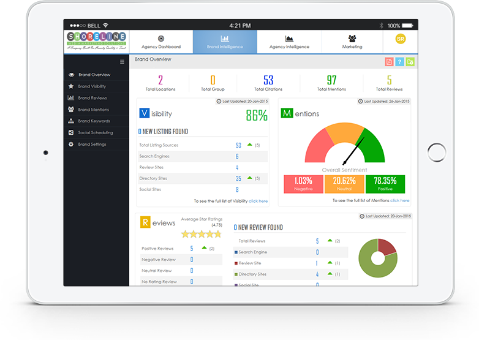Select Brand Reviews in the sidebar
Screen dimensions: 479x340
point(92,98)
